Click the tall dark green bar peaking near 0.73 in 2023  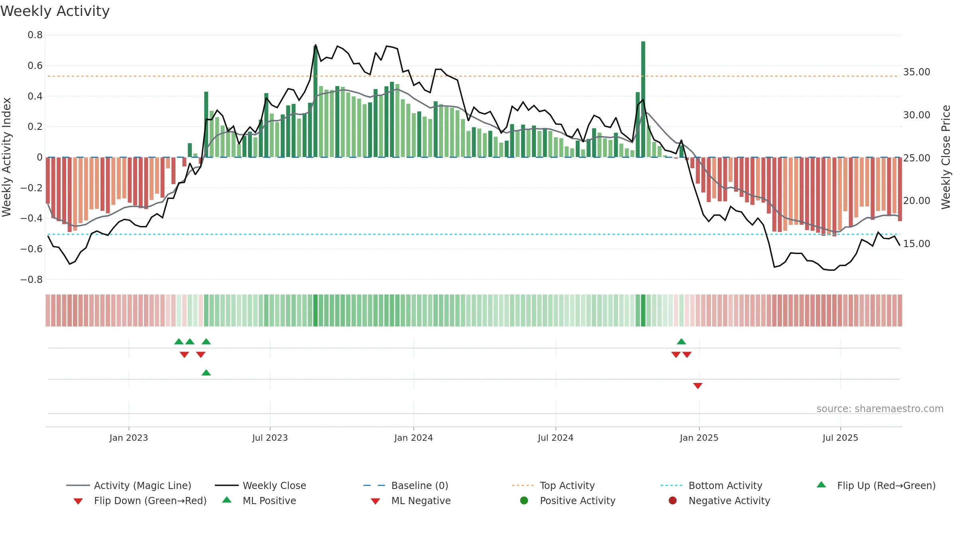tap(315, 101)
